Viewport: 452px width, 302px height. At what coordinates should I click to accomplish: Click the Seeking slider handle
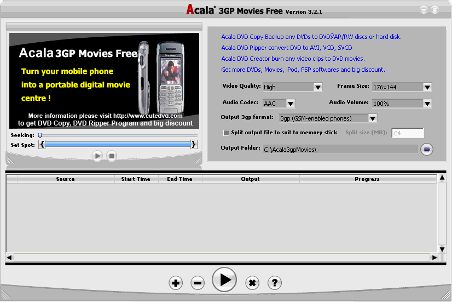(x=40, y=135)
